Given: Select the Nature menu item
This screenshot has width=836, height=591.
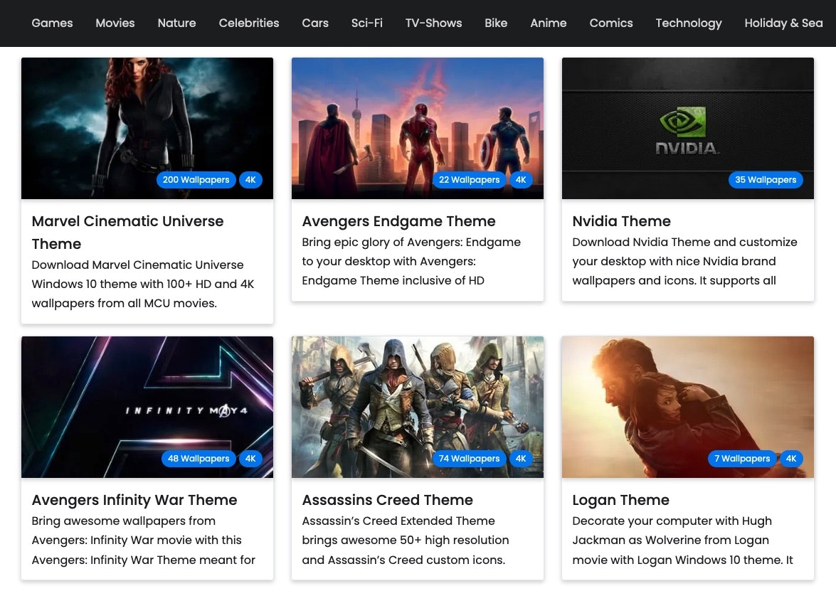Looking at the screenshot, I should pyautogui.click(x=176, y=23).
